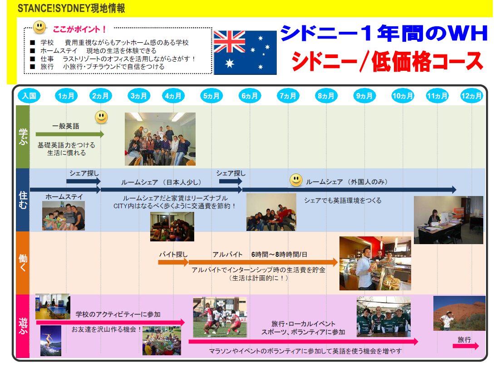Screen dimensions: 501x368
Task: Open the 働く row label
Action: [x=23, y=263]
